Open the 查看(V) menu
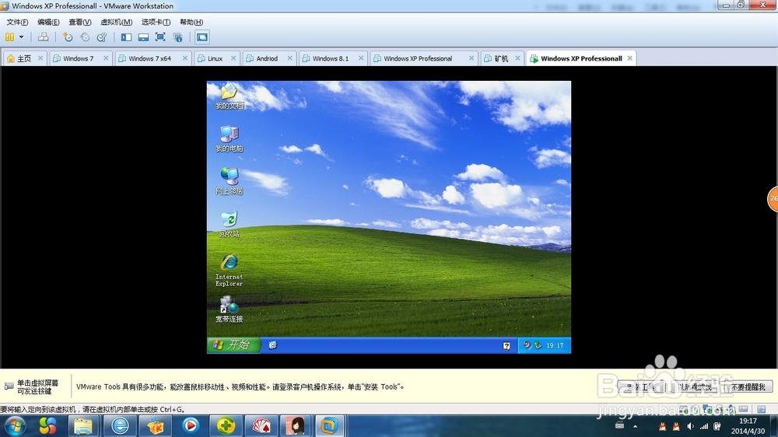Image resolution: width=778 pixels, height=437 pixels. (x=80, y=22)
